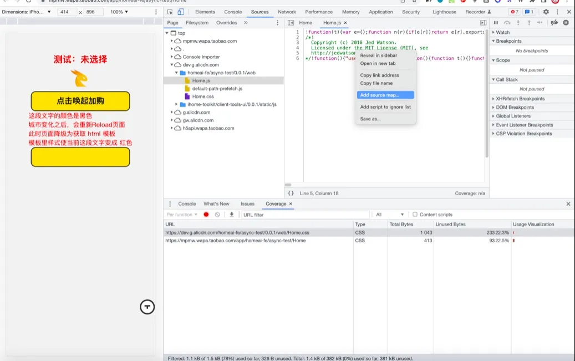
Task: Click the empty yellow button below red text
Action: click(80, 157)
